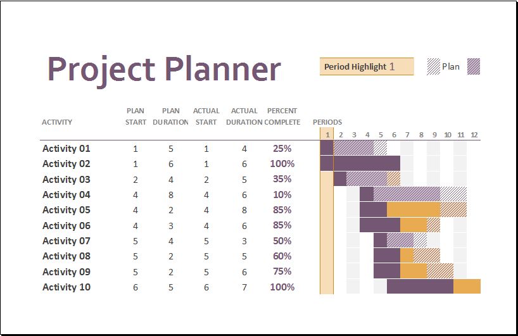This screenshot has width=518, height=336.
Task: Select Activity 07's 50% complete cell
Action: [x=282, y=241]
